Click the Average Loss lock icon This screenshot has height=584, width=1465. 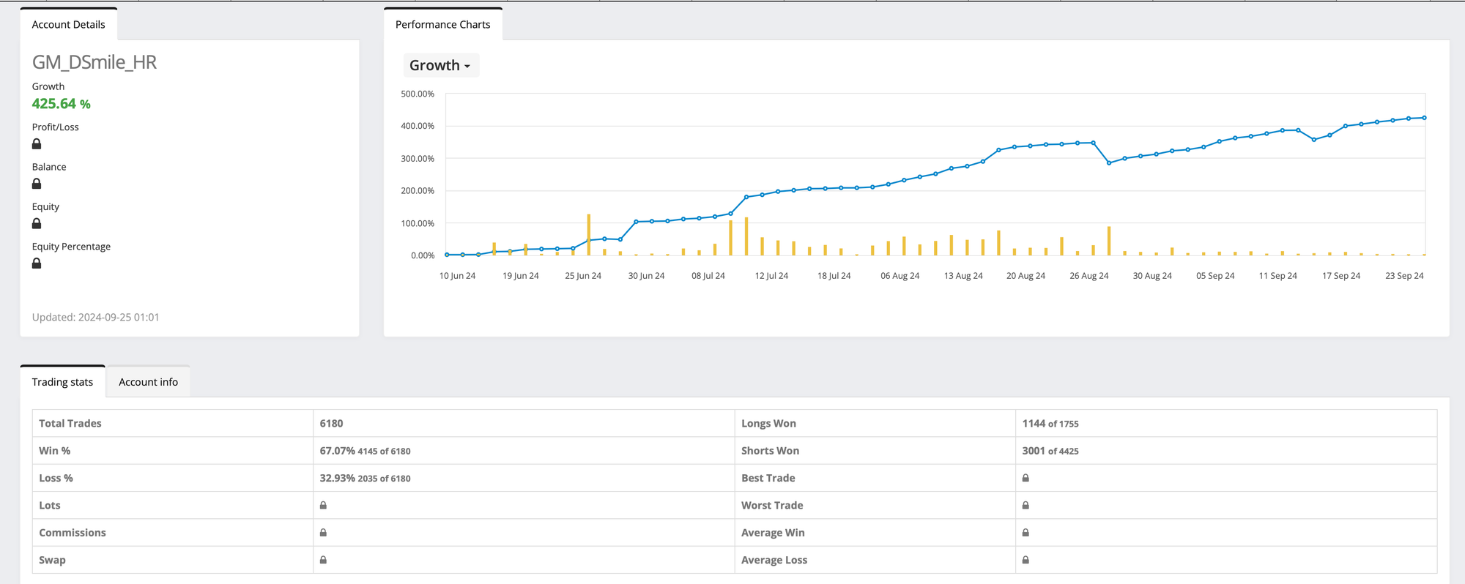(x=1025, y=560)
